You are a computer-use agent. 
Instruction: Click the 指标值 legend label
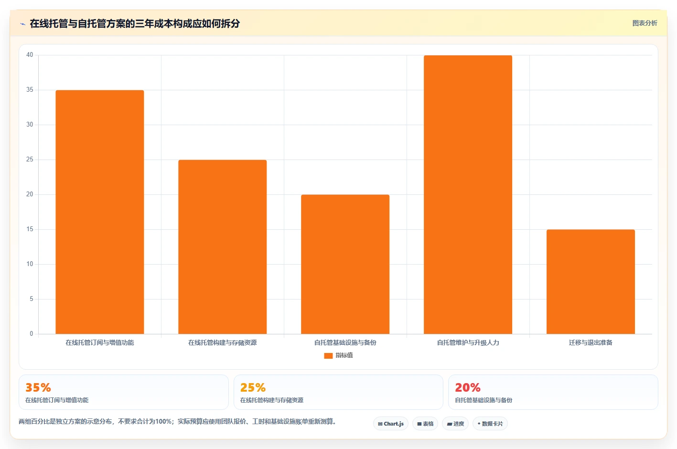pyautogui.click(x=344, y=355)
